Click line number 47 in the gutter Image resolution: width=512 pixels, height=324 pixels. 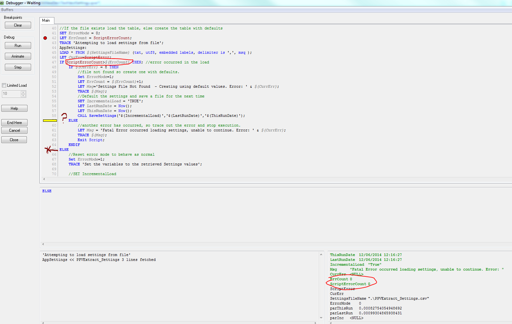pos(54,62)
